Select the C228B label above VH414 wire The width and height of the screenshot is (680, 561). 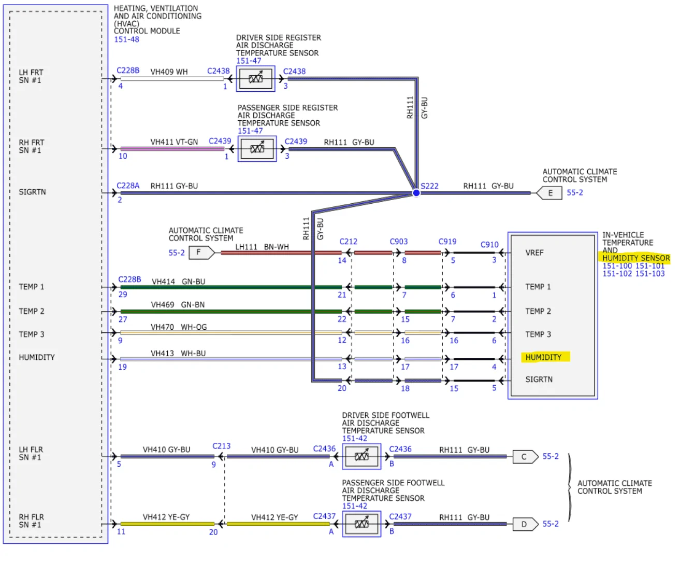129,279
